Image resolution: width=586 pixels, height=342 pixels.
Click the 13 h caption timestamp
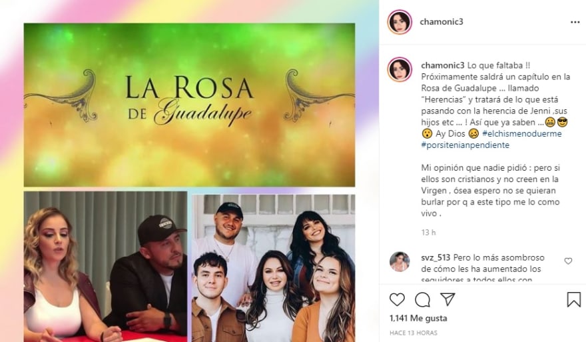(428, 233)
